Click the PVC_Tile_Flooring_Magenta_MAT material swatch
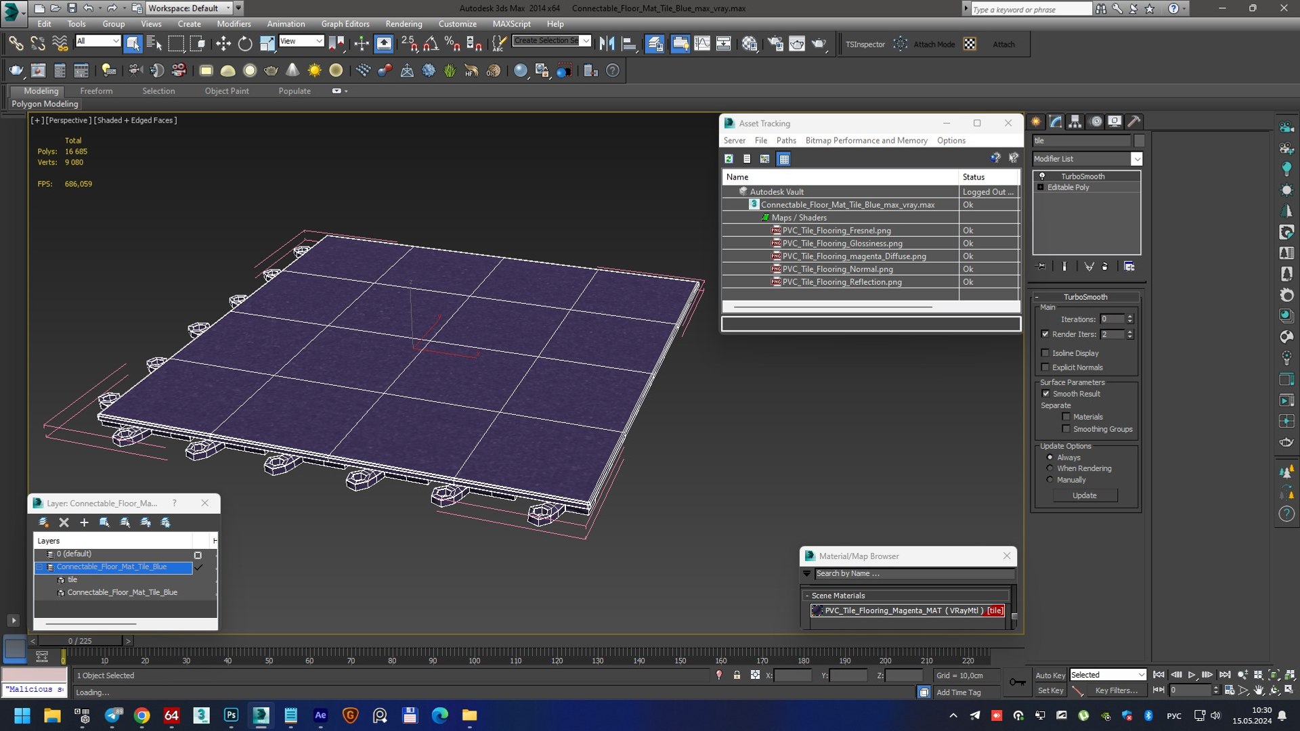This screenshot has width=1300, height=731. click(817, 611)
